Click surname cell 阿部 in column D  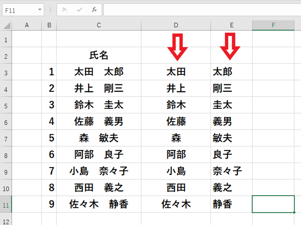point(176,155)
